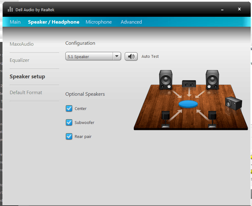Toggle the Subwoofer checkbox
This screenshot has width=252, height=206.
click(x=69, y=122)
